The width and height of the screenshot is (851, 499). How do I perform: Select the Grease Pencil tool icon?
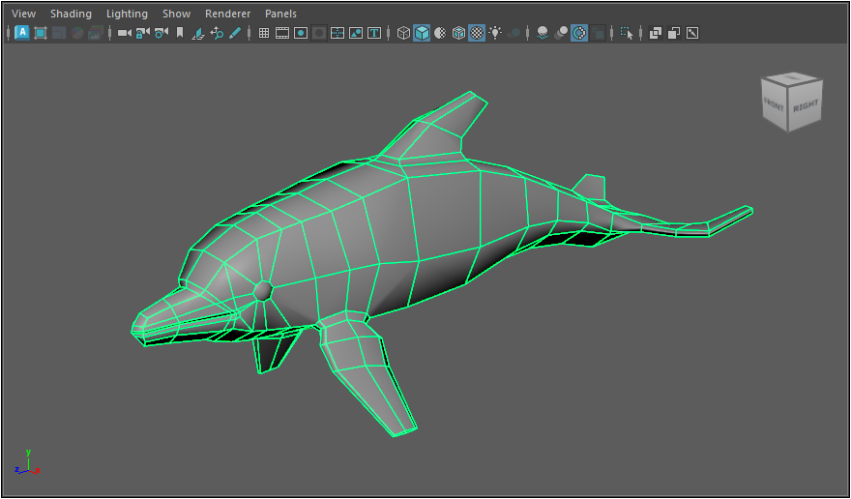coord(235,33)
